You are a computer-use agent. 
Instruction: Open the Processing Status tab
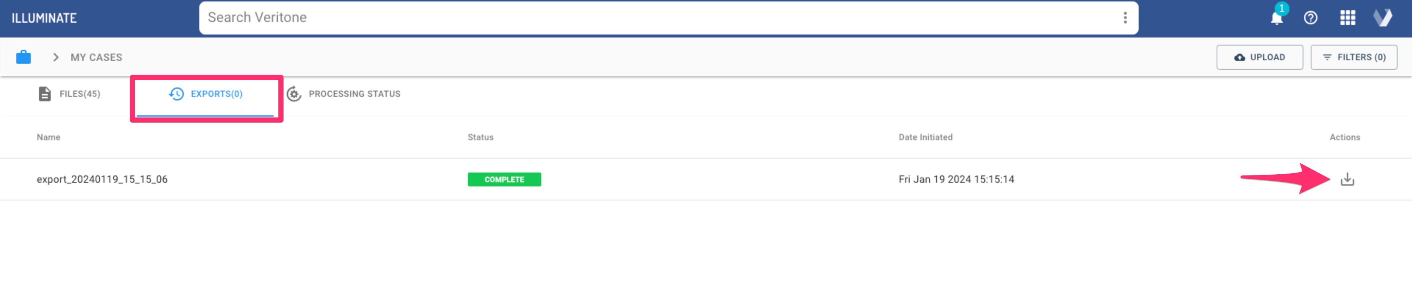344,94
